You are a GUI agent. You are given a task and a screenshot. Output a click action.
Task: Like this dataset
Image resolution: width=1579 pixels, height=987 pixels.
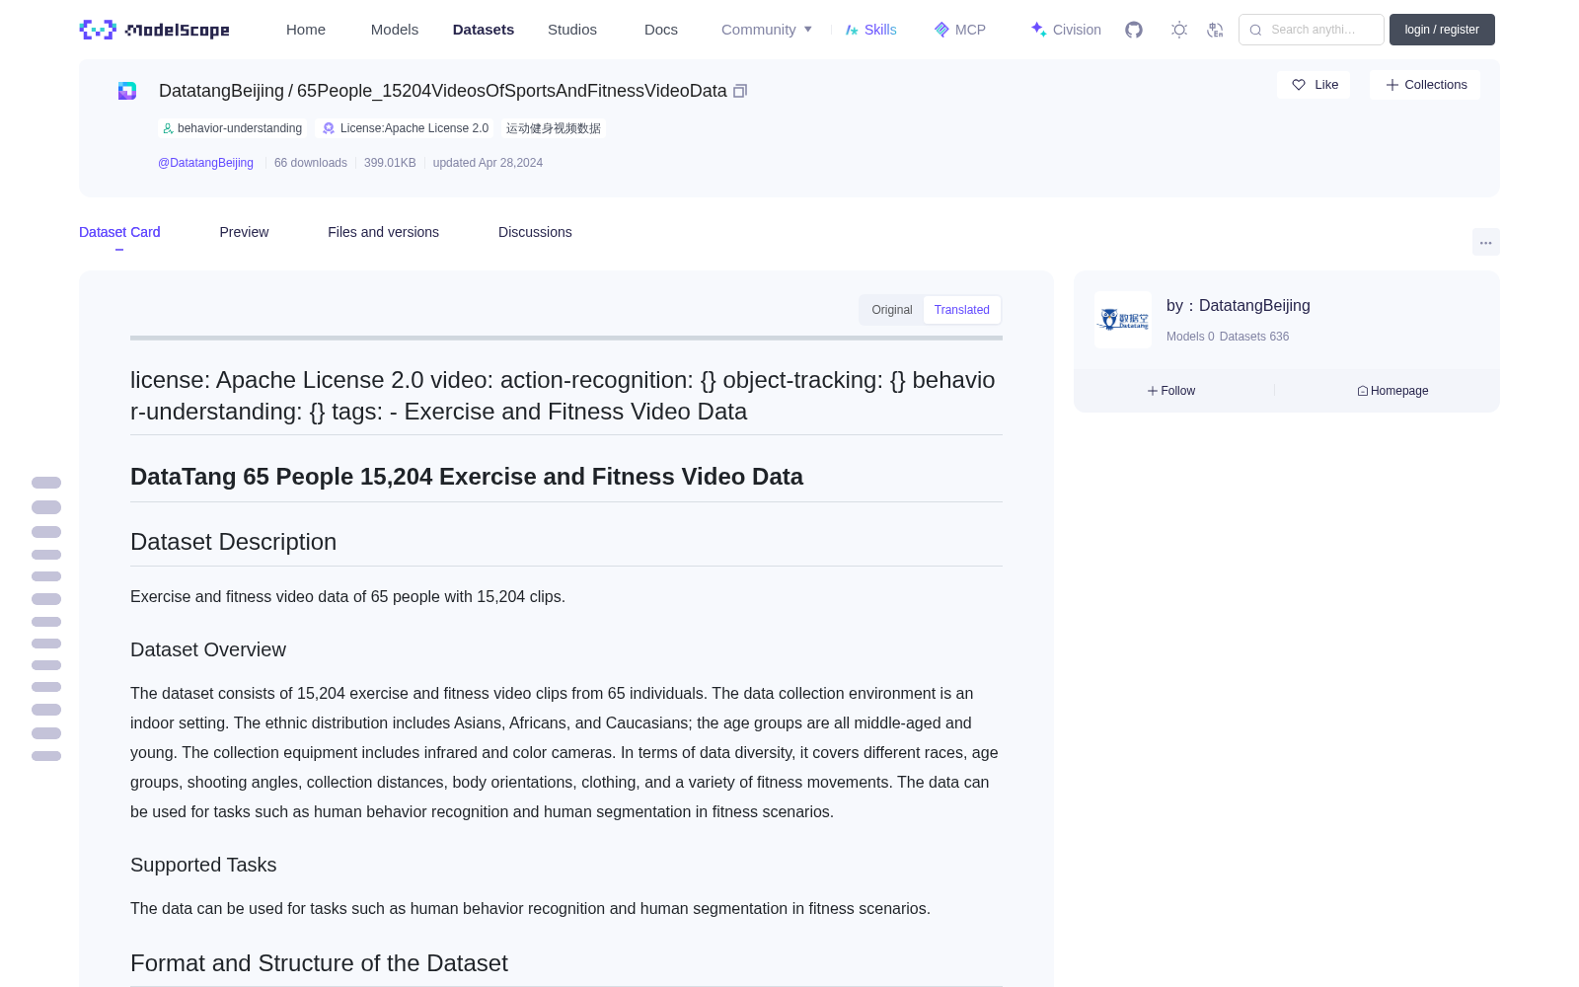[1314, 85]
